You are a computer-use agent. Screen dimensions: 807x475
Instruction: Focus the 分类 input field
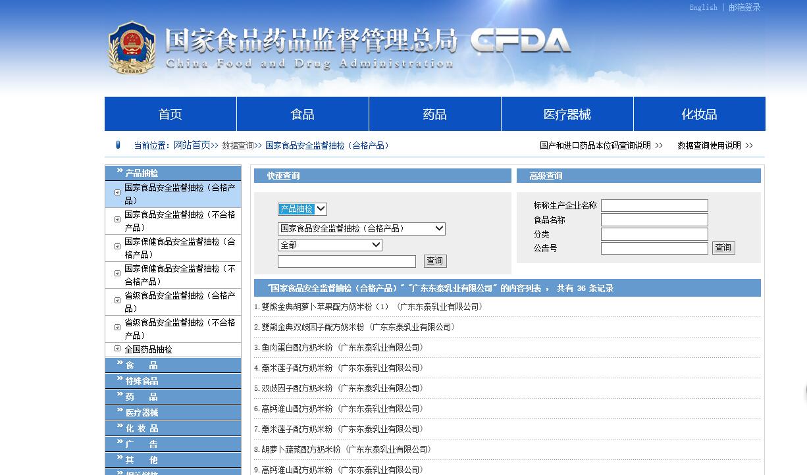point(654,234)
